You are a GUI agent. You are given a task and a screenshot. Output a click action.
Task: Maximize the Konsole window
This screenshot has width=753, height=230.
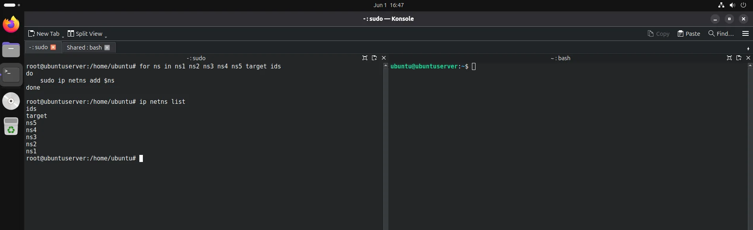(x=729, y=19)
